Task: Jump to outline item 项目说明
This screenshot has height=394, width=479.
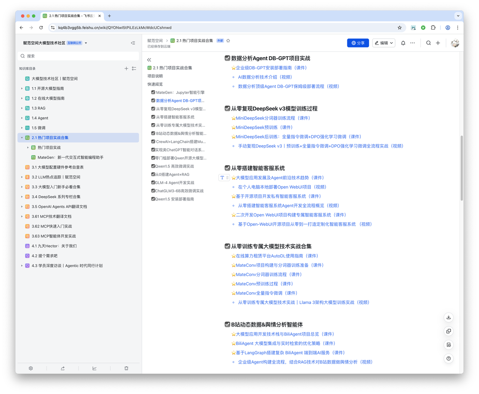Action: (x=155, y=76)
